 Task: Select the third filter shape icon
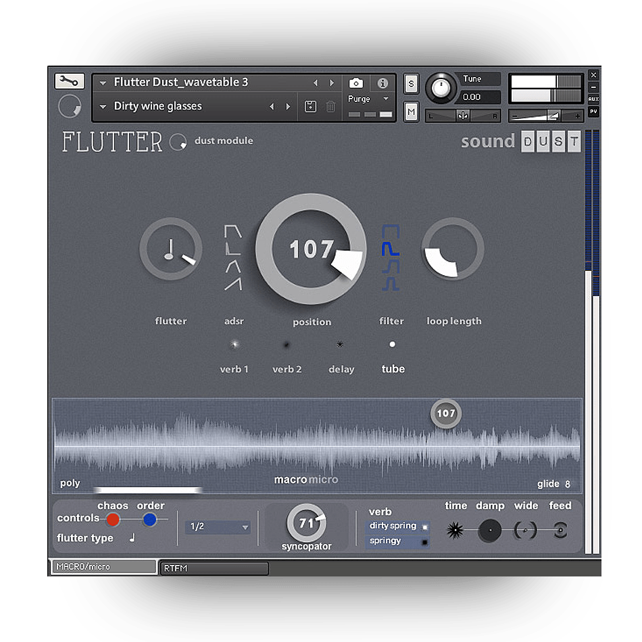[x=391, y=266]
